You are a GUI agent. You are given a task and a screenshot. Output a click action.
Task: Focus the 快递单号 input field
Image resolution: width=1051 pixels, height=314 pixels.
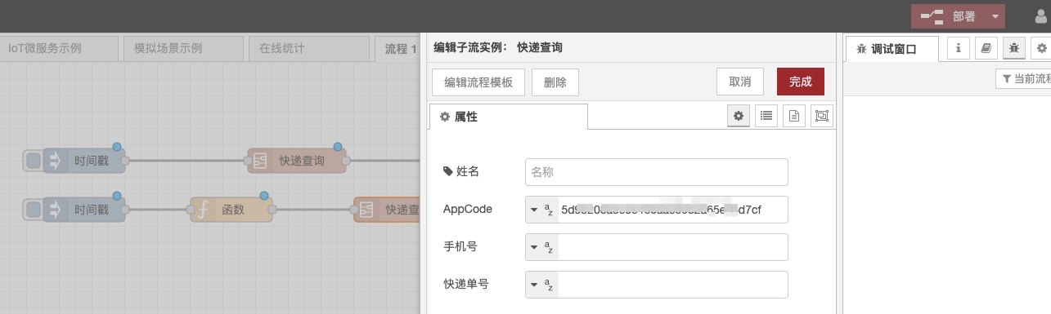673,284
